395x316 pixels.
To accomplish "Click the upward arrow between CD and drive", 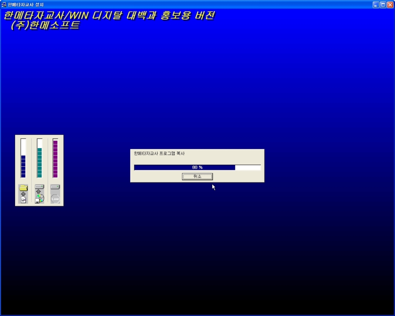I will tap(39, 191).
